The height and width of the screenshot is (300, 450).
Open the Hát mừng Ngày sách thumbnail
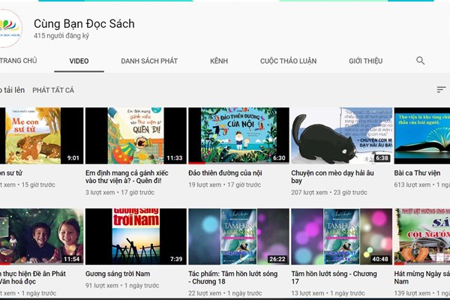(x=421, y=236)
